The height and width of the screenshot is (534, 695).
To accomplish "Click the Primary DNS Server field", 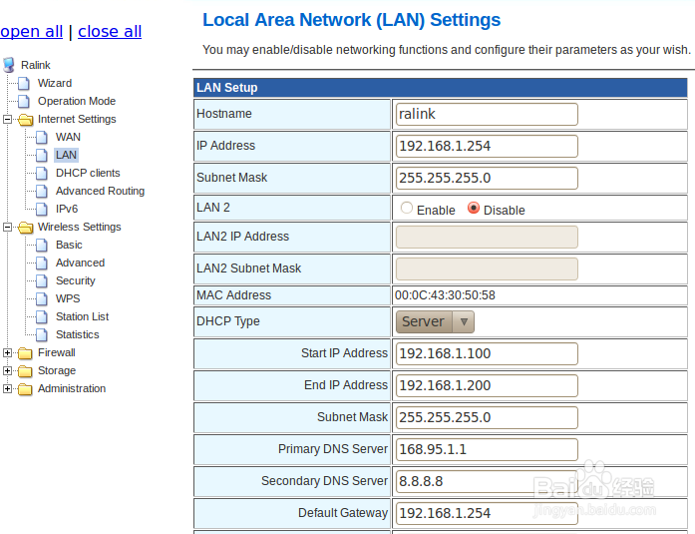I will [487, 450].
